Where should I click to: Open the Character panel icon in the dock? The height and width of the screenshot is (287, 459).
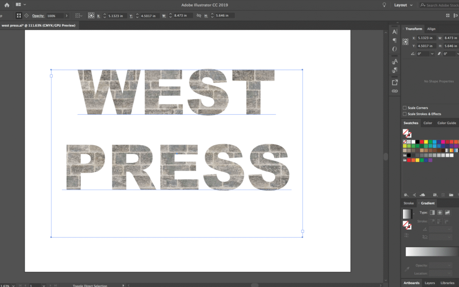394,31
